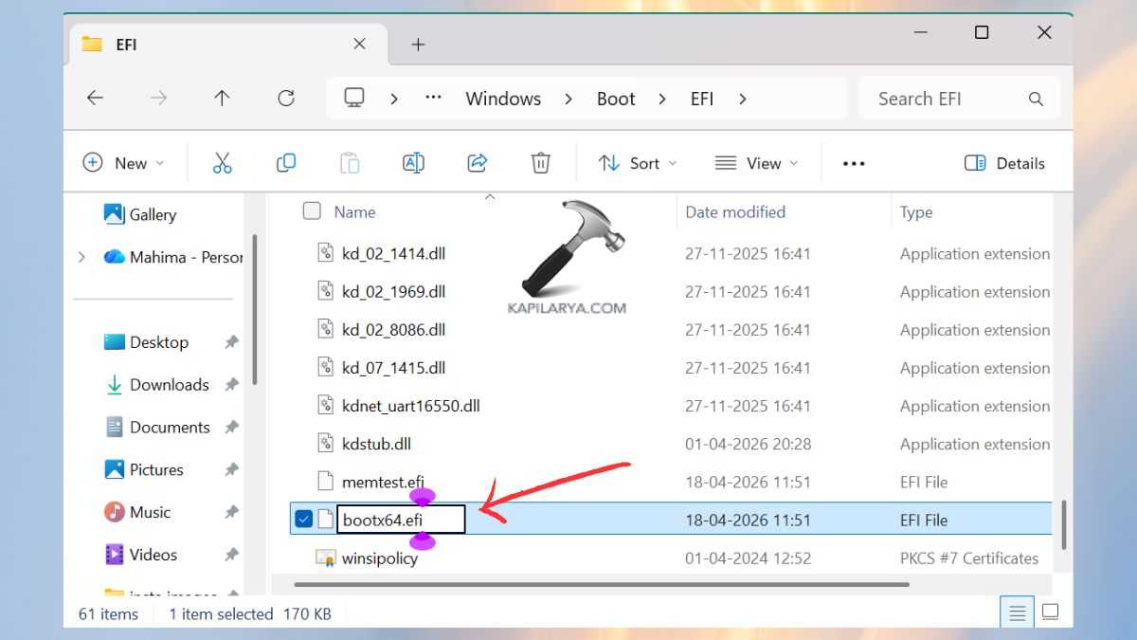Screen dimensions: 1137x640
Task: Check the select-all checkbox beside Name
Action: click(x=312, y=211)
